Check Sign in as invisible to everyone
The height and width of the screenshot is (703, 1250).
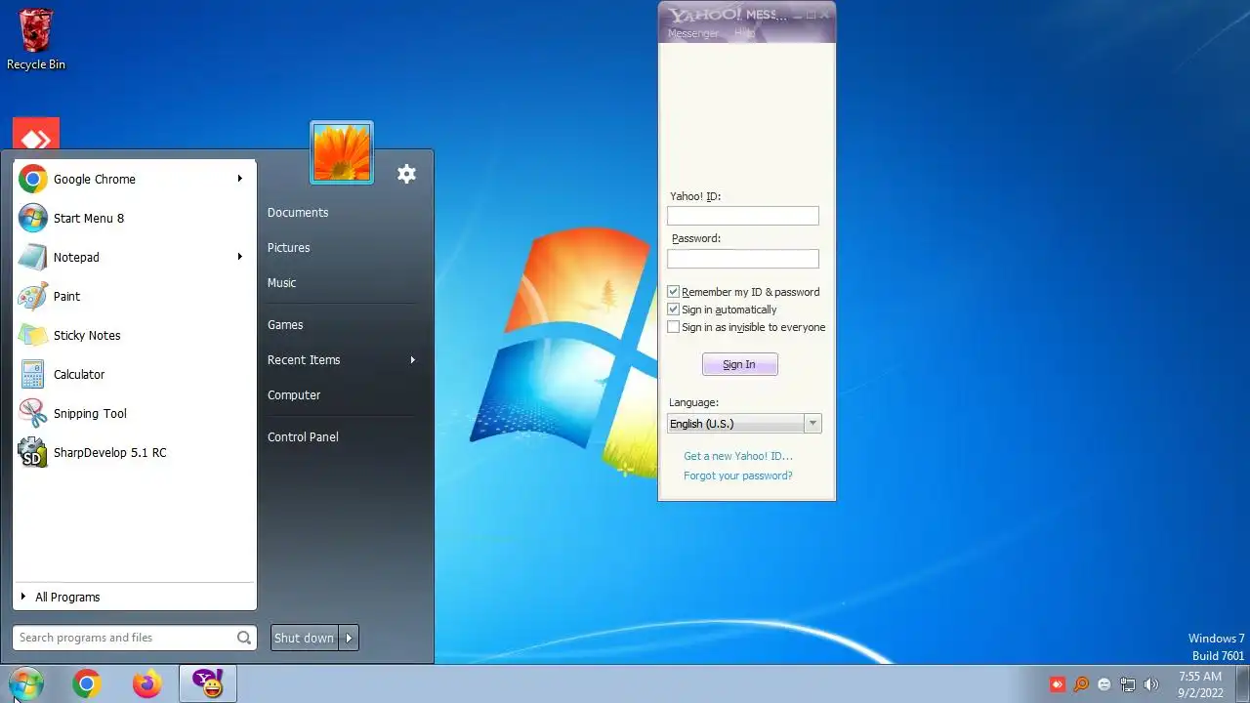point(673,327)
